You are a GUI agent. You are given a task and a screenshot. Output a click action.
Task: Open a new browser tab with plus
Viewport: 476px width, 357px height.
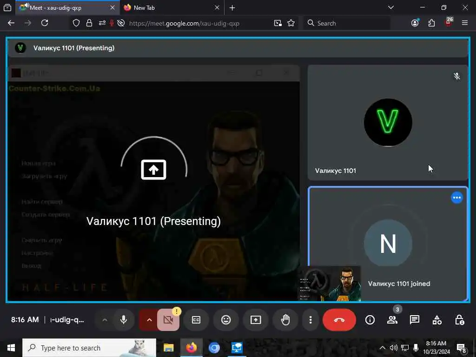click(232, 8)
